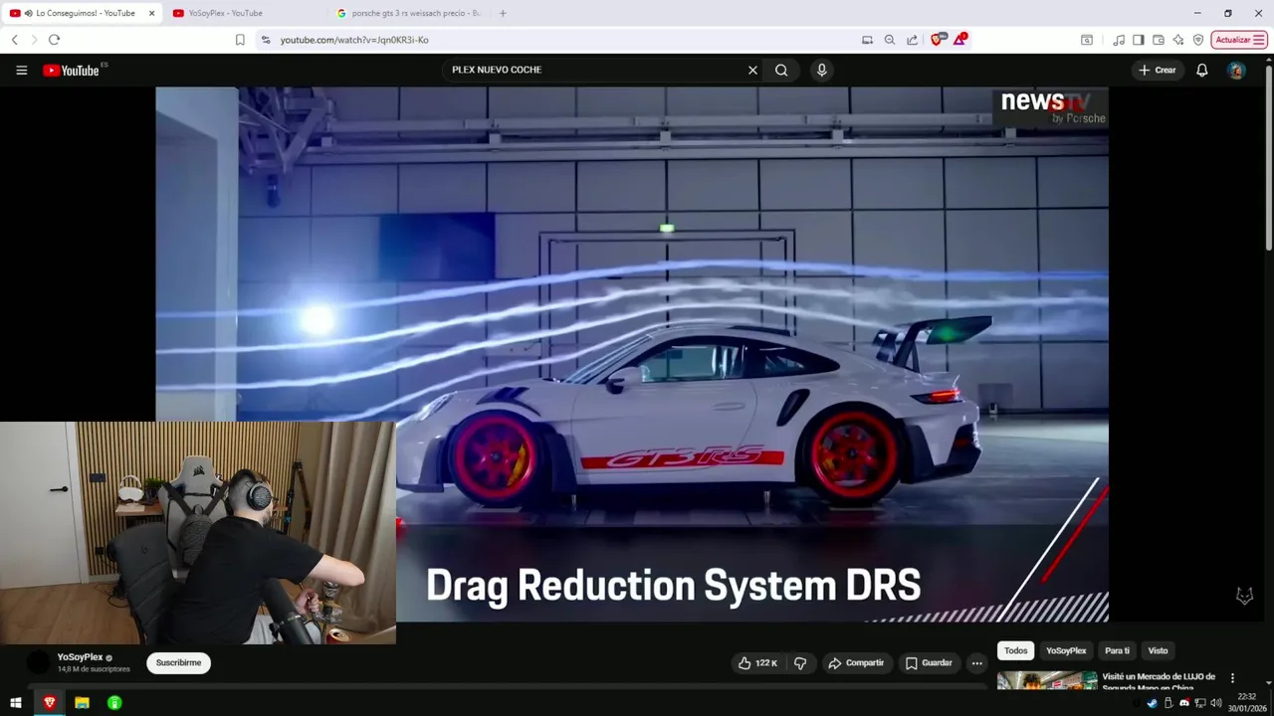Open the Brave VPN shield icon
Viewport: 1274px width, 716px height.
[x=1198, y=40]
